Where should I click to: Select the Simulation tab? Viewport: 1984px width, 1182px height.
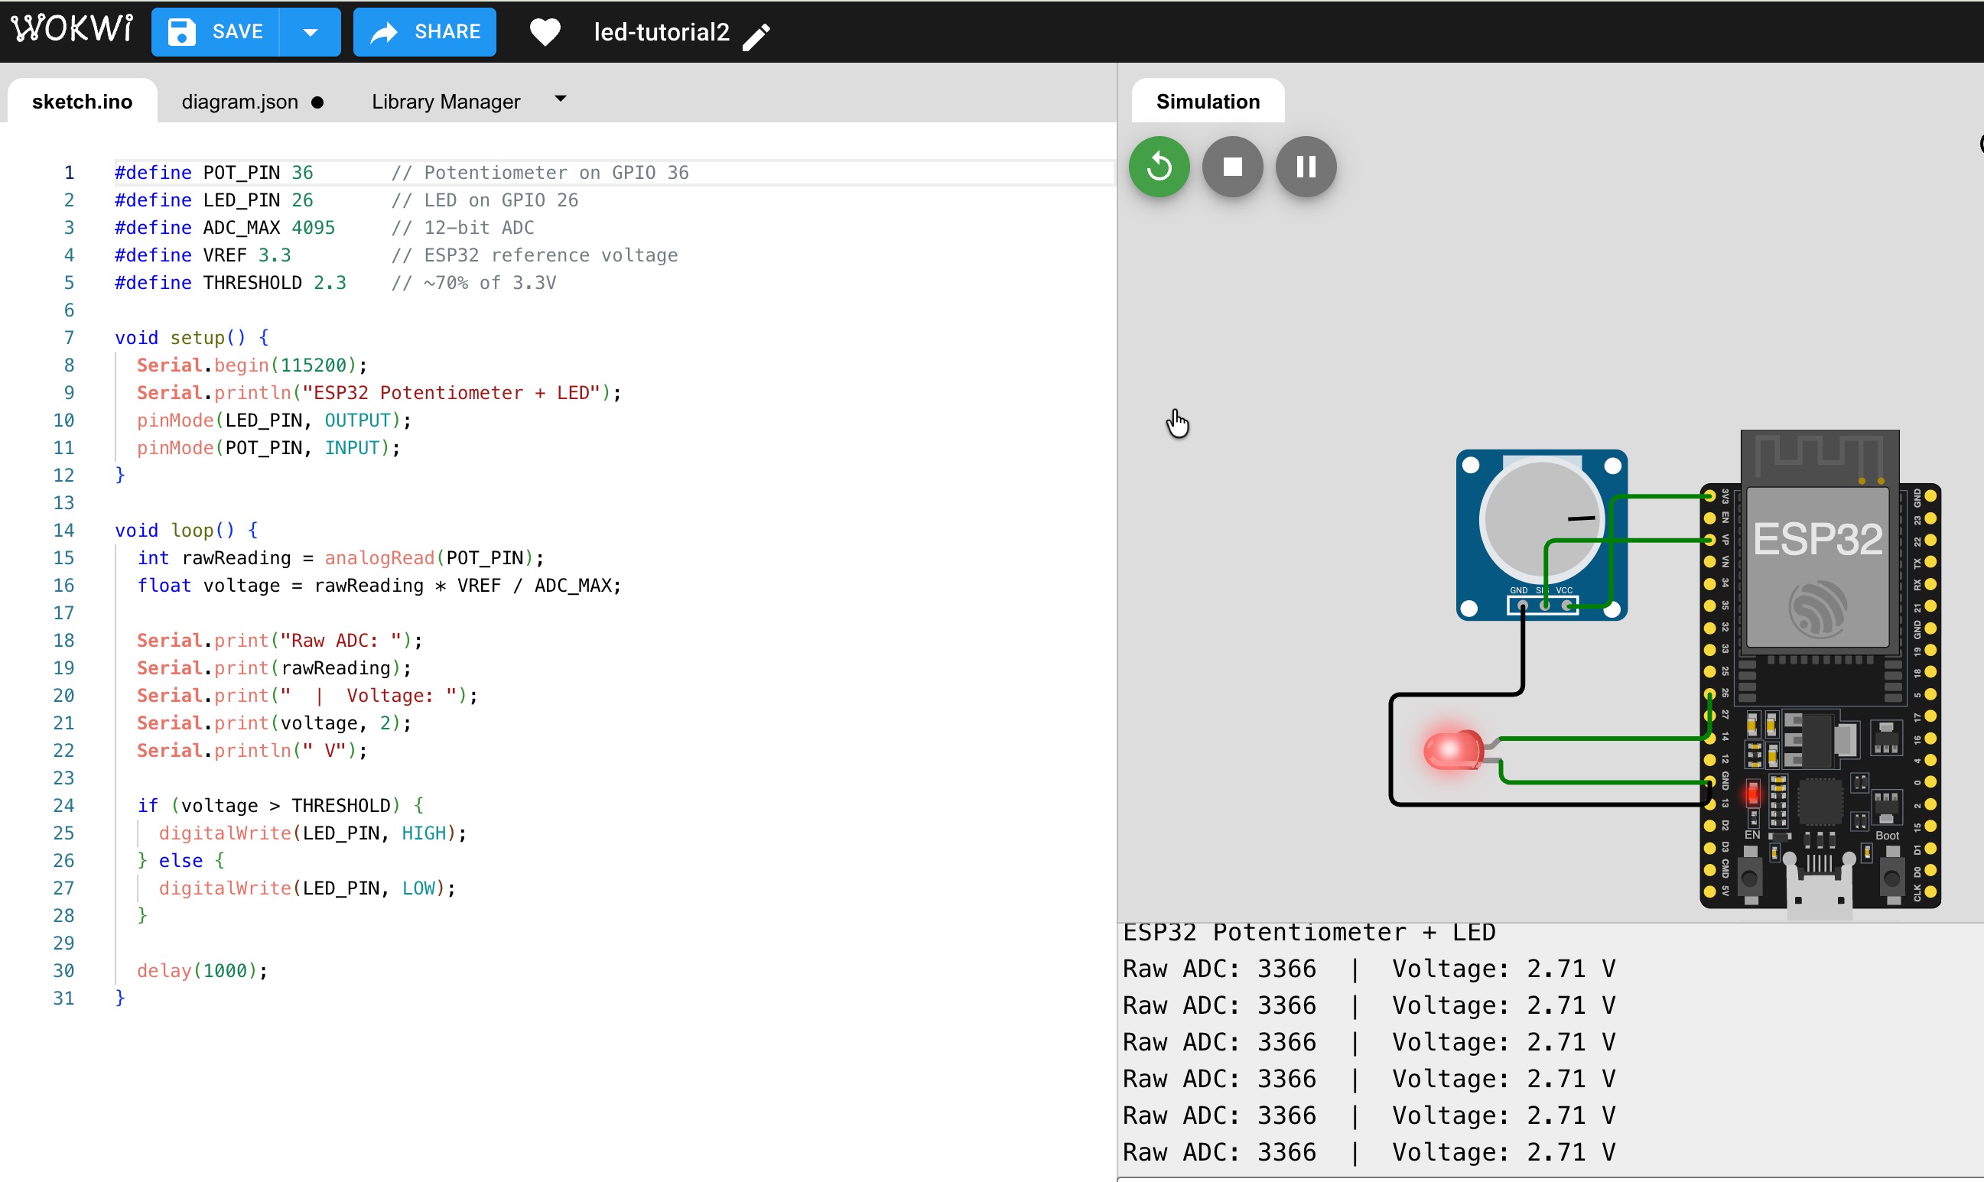(x=1207, y=102)
